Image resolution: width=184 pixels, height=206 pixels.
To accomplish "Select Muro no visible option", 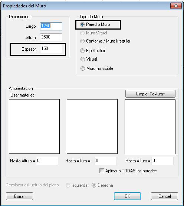I will click(82, 68).
